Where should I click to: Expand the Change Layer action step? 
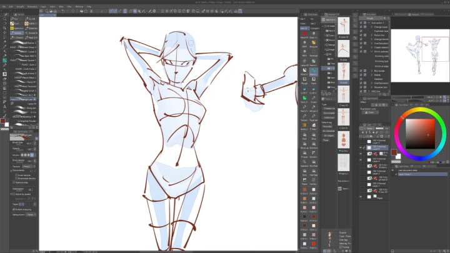point(372,27)
